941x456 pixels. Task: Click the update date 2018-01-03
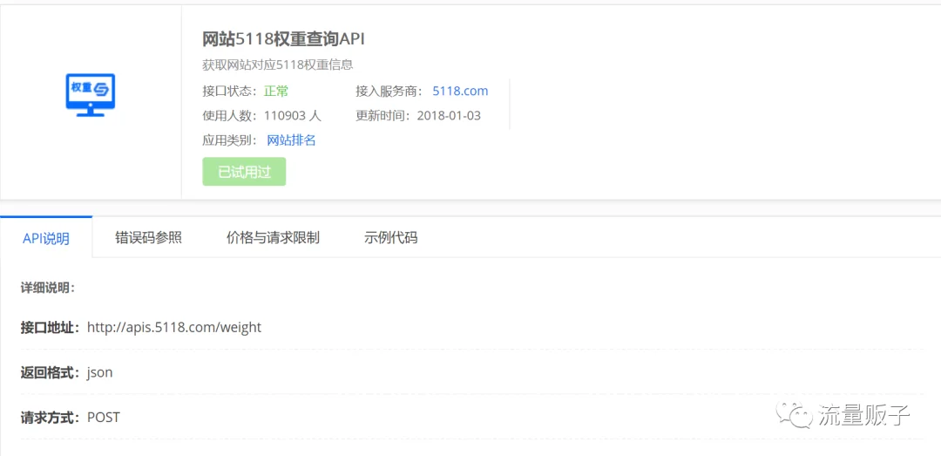(449, 116)
